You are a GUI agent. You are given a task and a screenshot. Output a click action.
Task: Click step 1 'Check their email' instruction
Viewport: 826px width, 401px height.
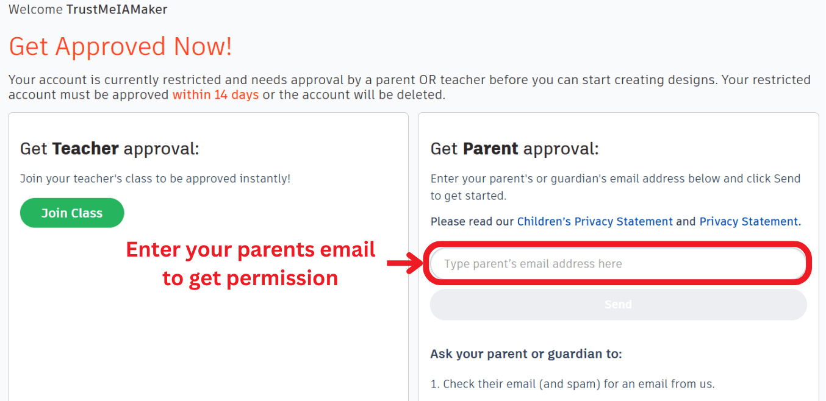tap(572, 384)
